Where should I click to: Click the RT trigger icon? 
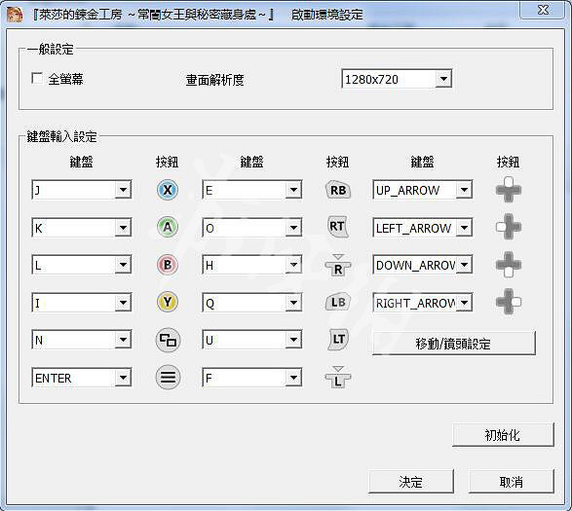click(337, 227)
